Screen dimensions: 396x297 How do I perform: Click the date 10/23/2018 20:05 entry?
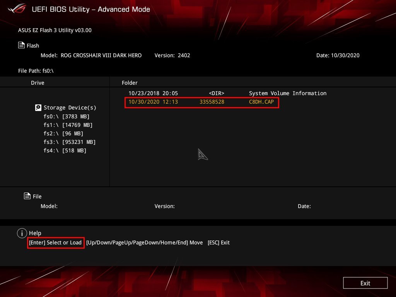pyautogui.click(x=153, y=93)
